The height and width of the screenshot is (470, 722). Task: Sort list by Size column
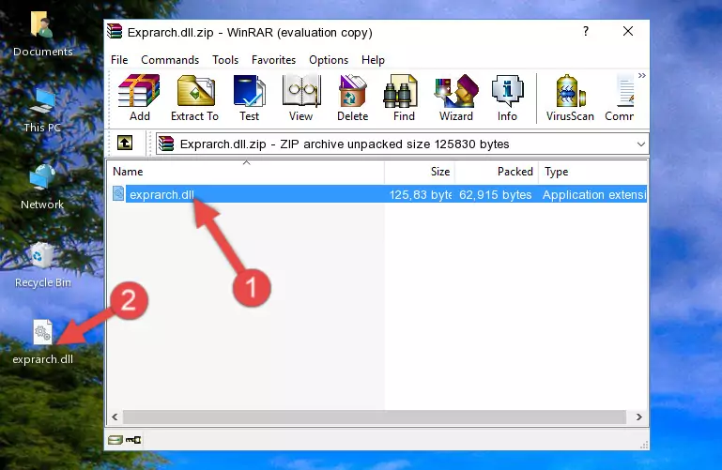tap(420, 171)
